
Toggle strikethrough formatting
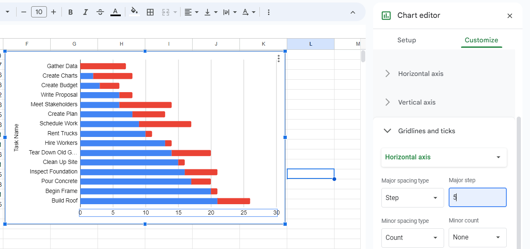pos(100,12)
